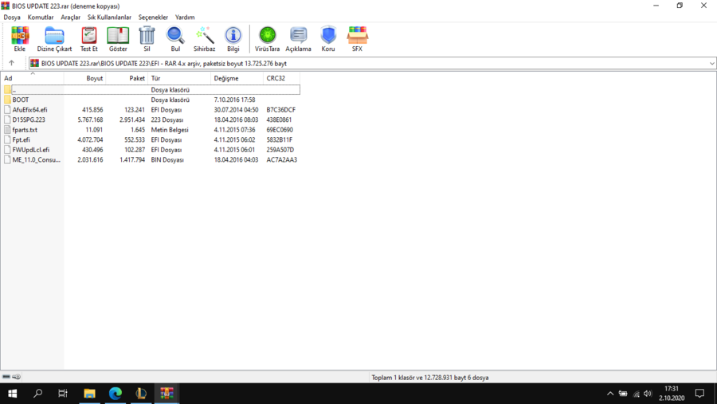Click the key icon in status bar
717x404 pixels.
pyautogui.click(x=17, y=377)
